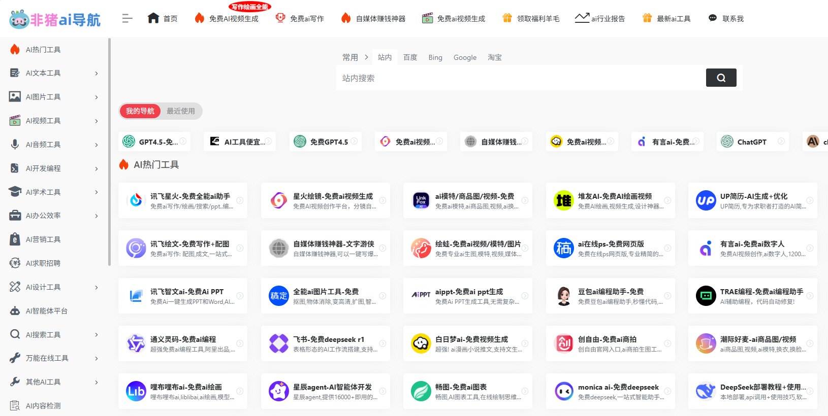
Task: Expand AI学术工具 sidebar arrow
Action: 97,192
